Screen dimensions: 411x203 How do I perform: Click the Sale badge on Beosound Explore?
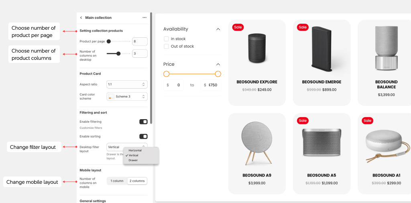pyautogui.click(x=238, y=27)
